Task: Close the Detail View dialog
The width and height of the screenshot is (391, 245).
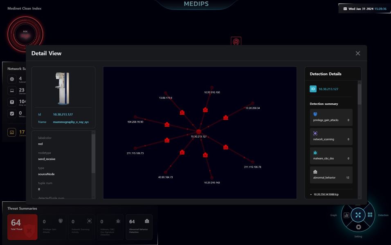Action: click(x=358, y=53)
